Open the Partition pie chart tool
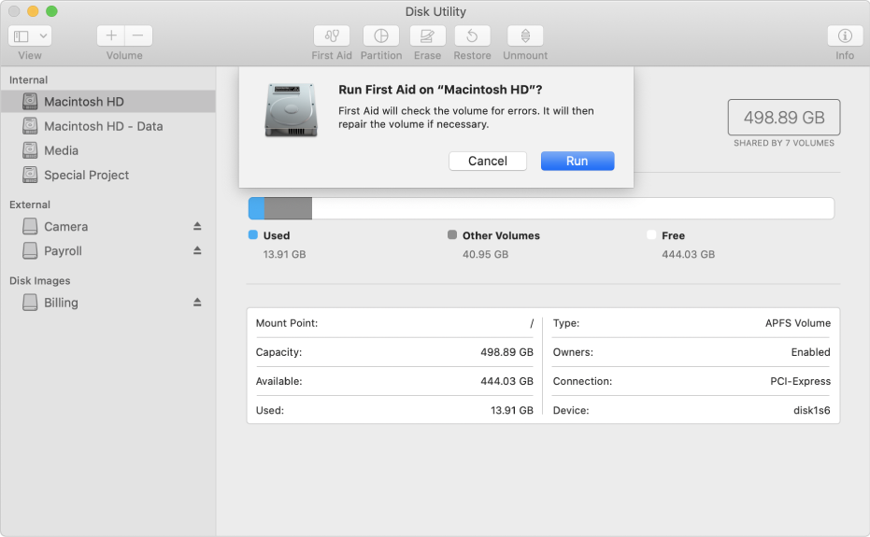The image size is (870, 537). (380, 36)
